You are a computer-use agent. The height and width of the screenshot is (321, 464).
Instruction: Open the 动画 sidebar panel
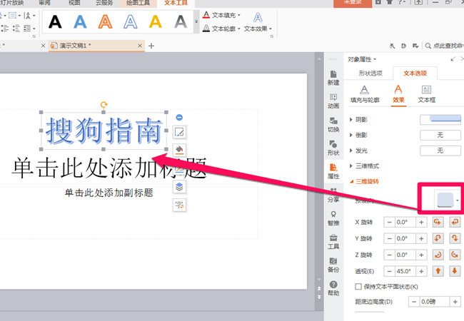point(333,101)
